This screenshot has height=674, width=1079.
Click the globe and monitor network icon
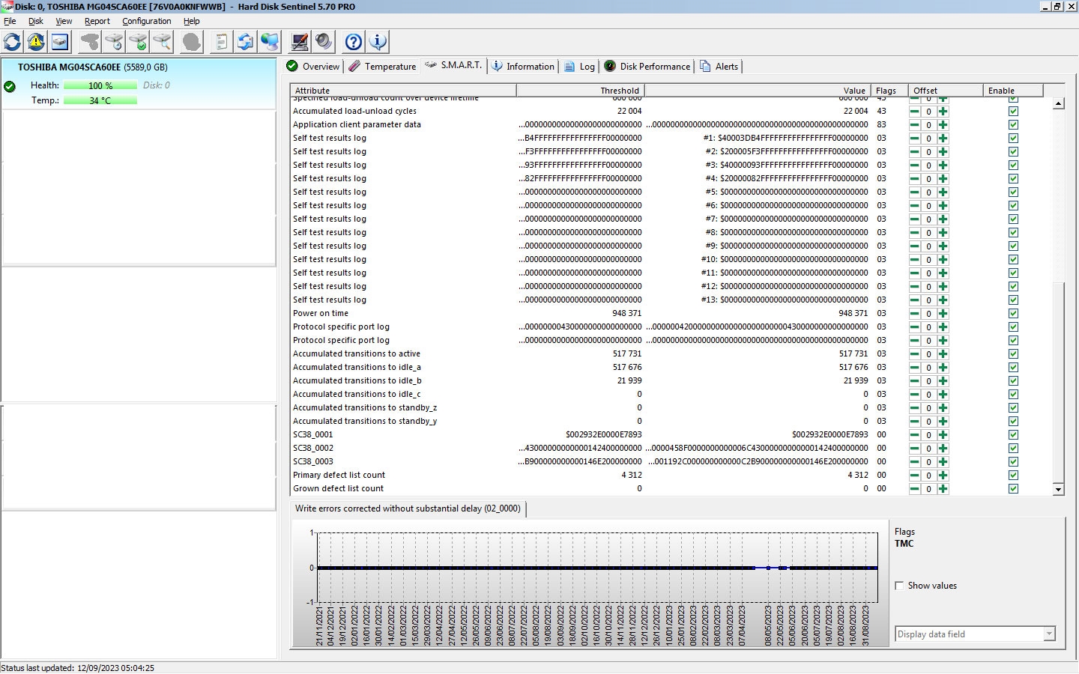(x=269, y=42)
